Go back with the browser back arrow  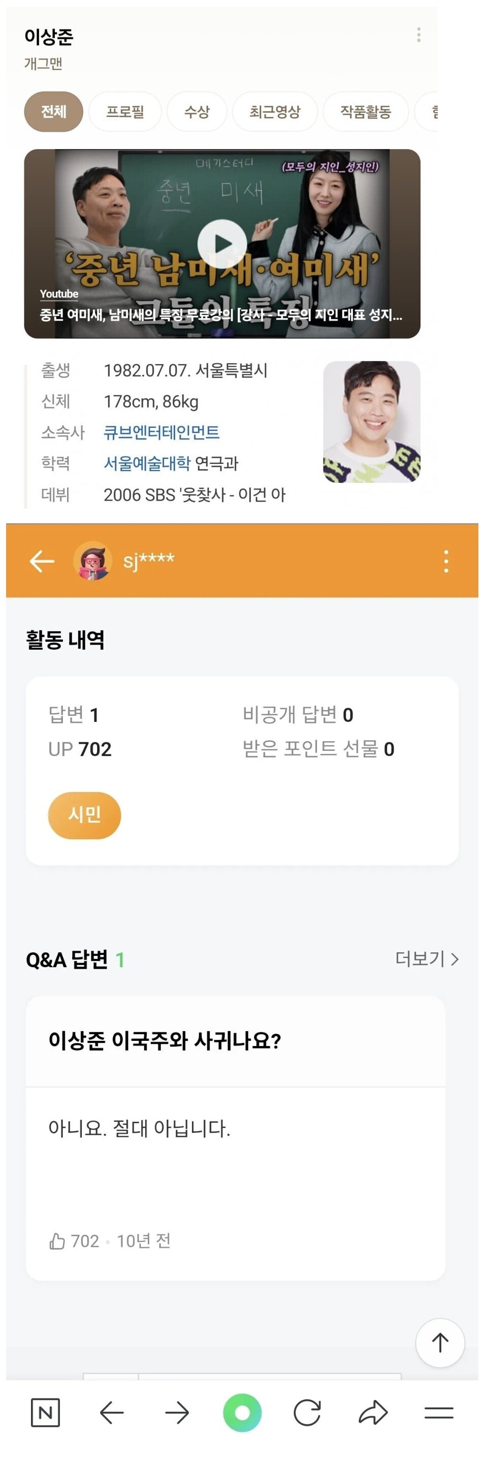tap(112, 1413)
